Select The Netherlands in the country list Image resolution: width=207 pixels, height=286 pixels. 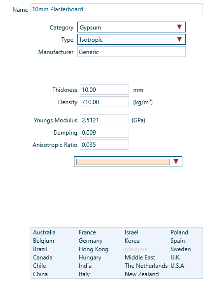146,266
